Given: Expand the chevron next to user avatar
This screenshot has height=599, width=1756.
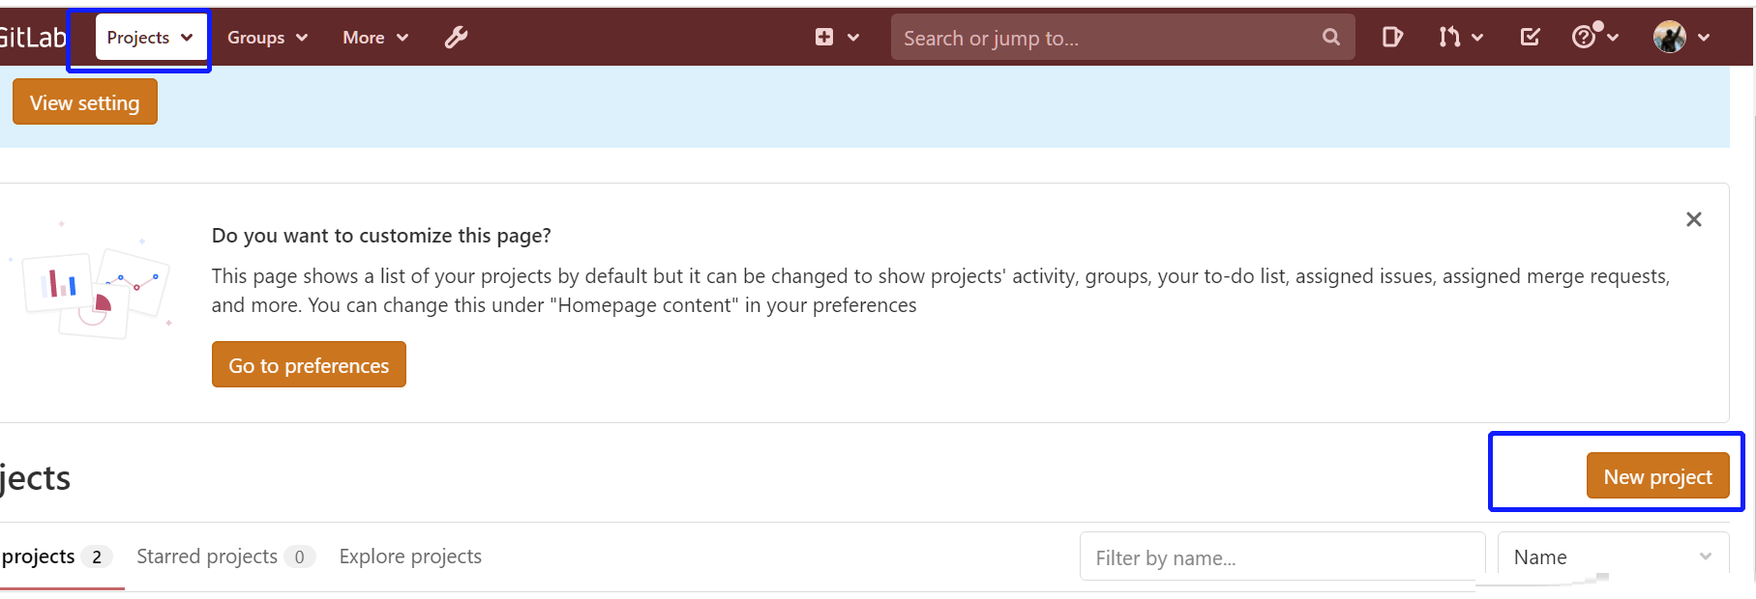Looking at the screenshot, I should click(1704, 38).
